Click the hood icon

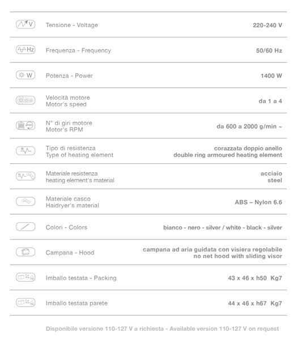(x=26, y=252)
